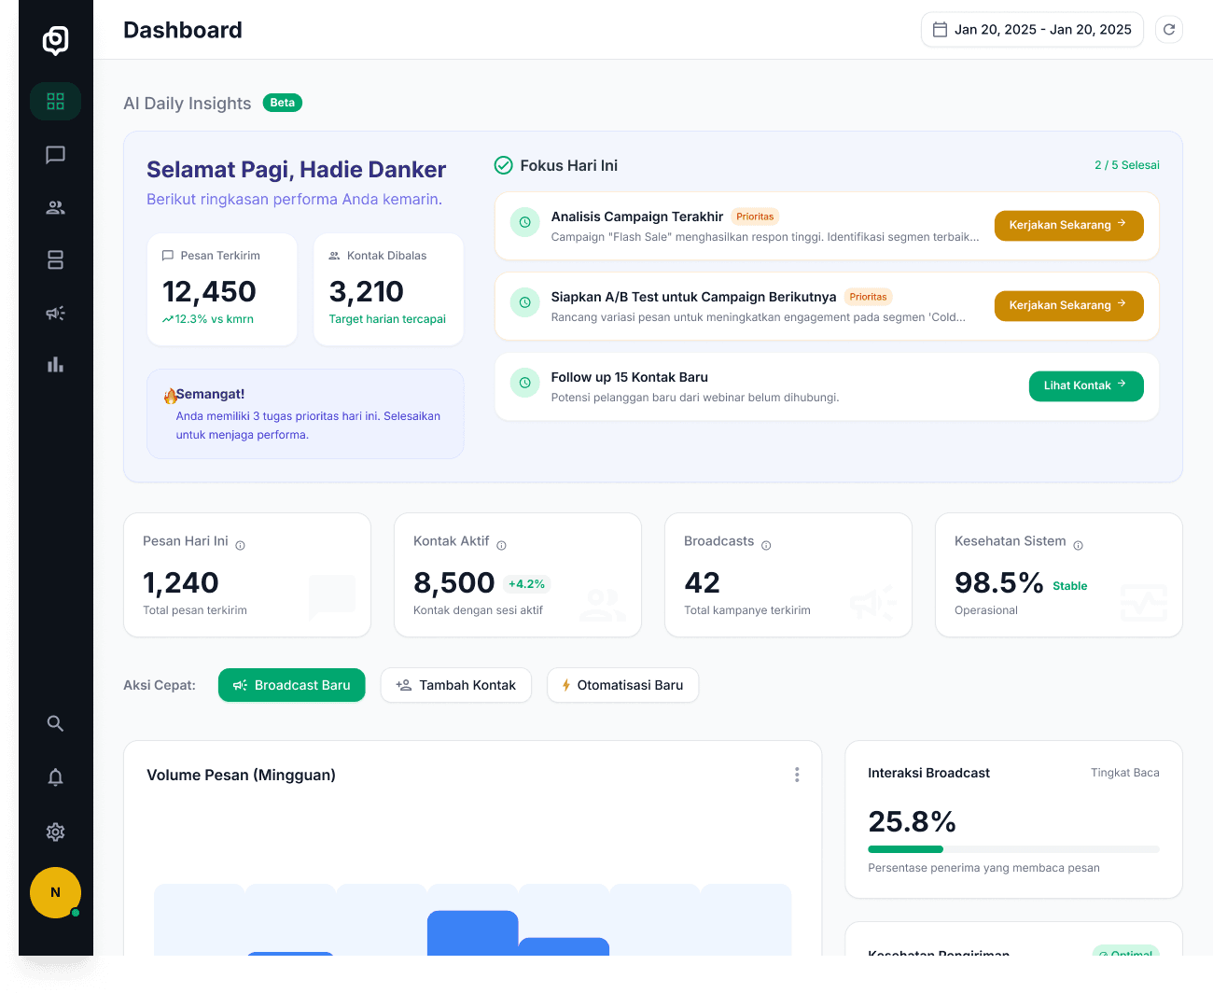1213x993 pixels.
Task: Toggle done on Analisis Campaign Terakhir task
Action: point(524,222)
